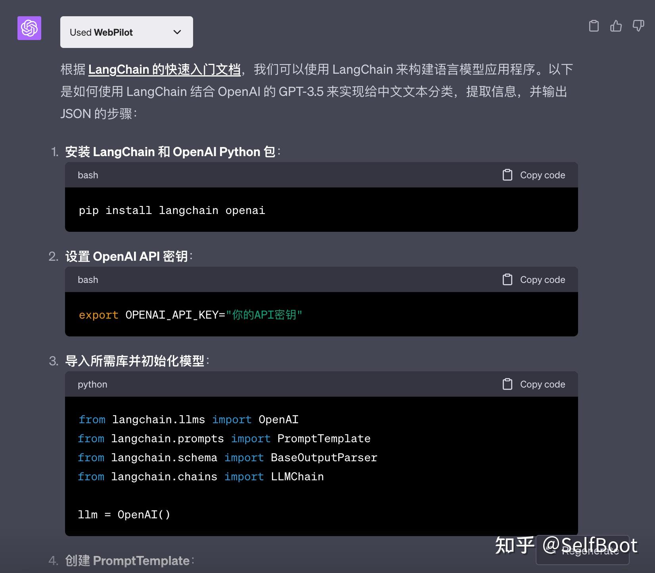The height and width of the screenshot is (573, 655).
Task: Give the response a thumbs up
Action: pyautogui.click(x=616, y=26)
